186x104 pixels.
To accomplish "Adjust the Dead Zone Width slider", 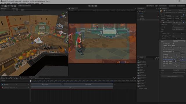I will pyautogui.click(x=177, y=58).
